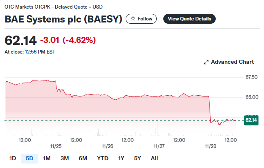264x168 pixels.
Task: Click the tall volume bar near 11/25
Action: 49,128
